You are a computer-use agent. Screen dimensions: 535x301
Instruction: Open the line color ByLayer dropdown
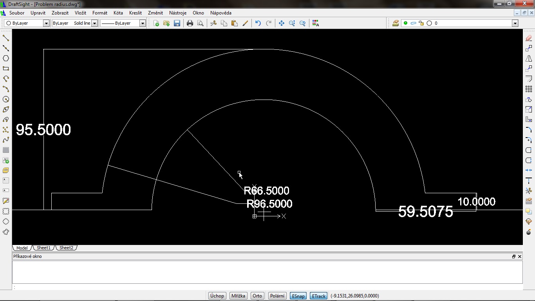click(46, 24)
